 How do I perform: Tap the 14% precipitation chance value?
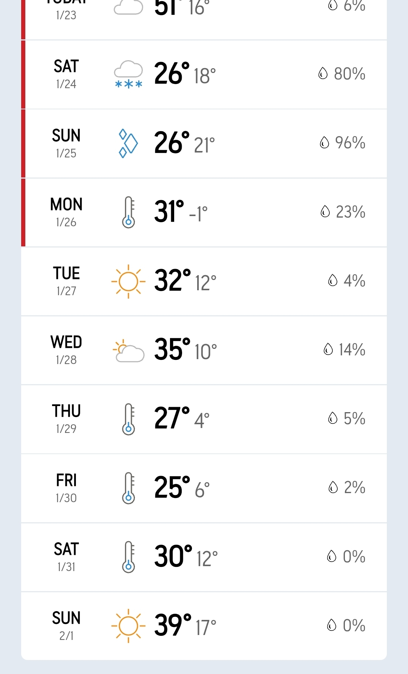coord(352,350)
